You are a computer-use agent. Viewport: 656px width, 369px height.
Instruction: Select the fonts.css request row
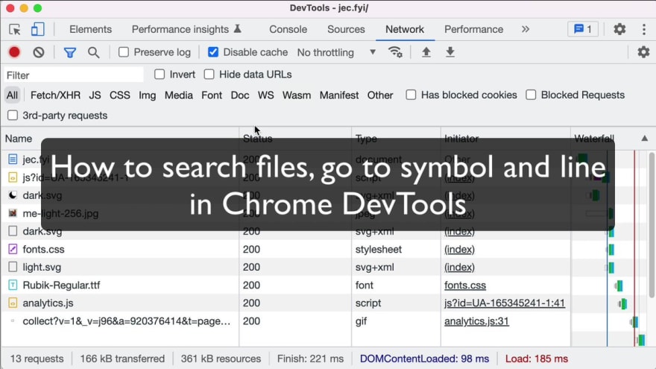click(x=286, y=249)
